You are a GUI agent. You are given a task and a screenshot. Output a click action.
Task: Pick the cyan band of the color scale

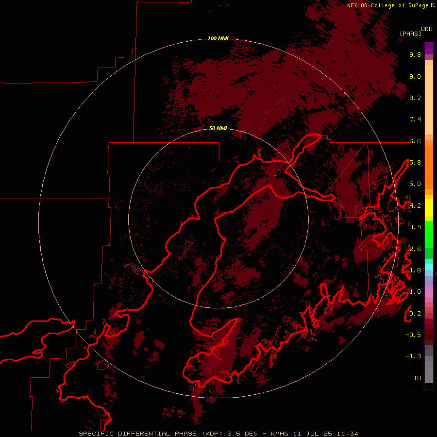click(429, 267)
